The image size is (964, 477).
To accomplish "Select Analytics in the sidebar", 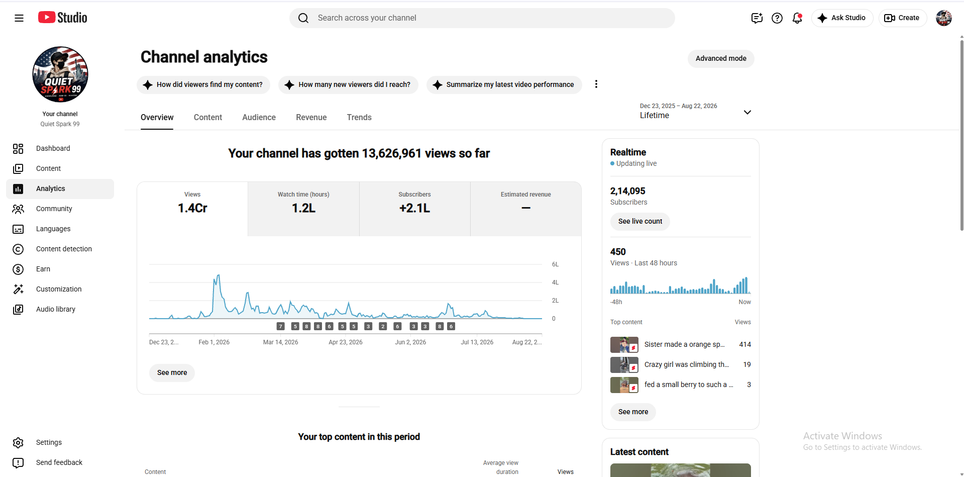I will (x=60, y=188).
